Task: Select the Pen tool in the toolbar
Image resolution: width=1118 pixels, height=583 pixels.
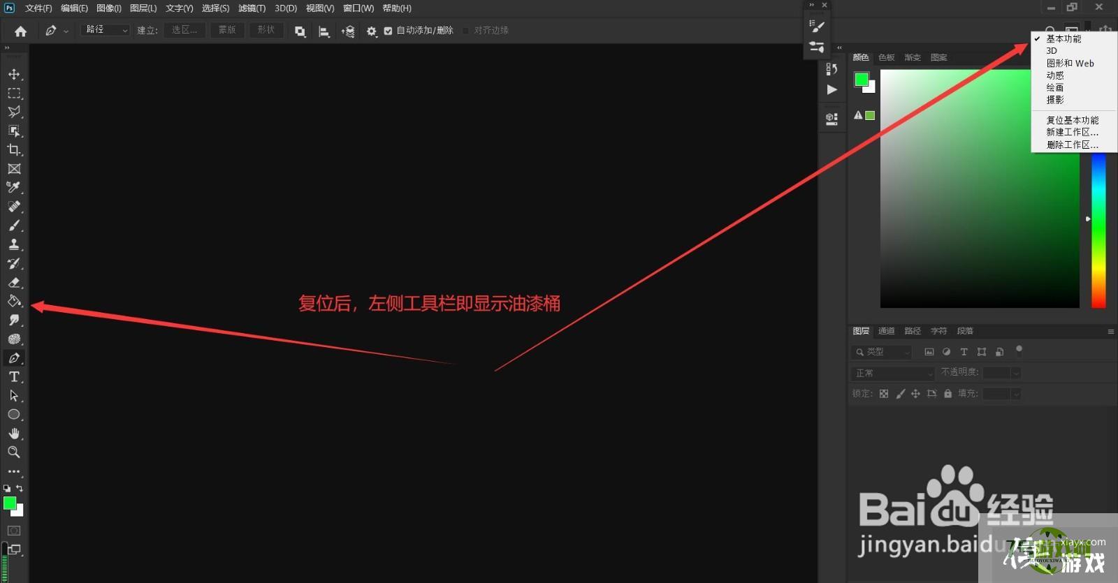Action: pos(14,357)
